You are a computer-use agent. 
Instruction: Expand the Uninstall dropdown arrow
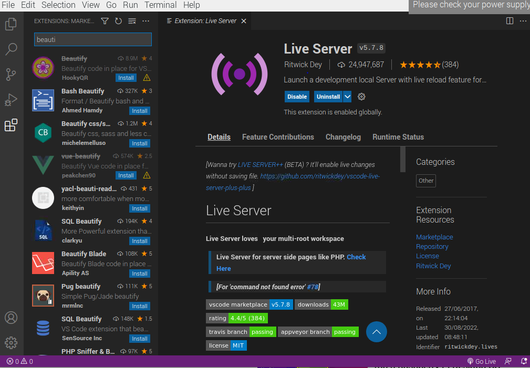pos(347,97)
